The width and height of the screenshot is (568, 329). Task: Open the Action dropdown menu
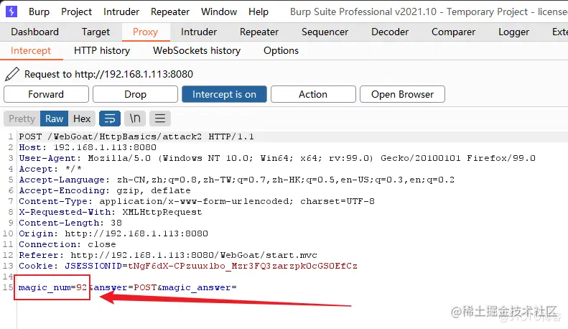pyautogui.click(x=313, y=94)
